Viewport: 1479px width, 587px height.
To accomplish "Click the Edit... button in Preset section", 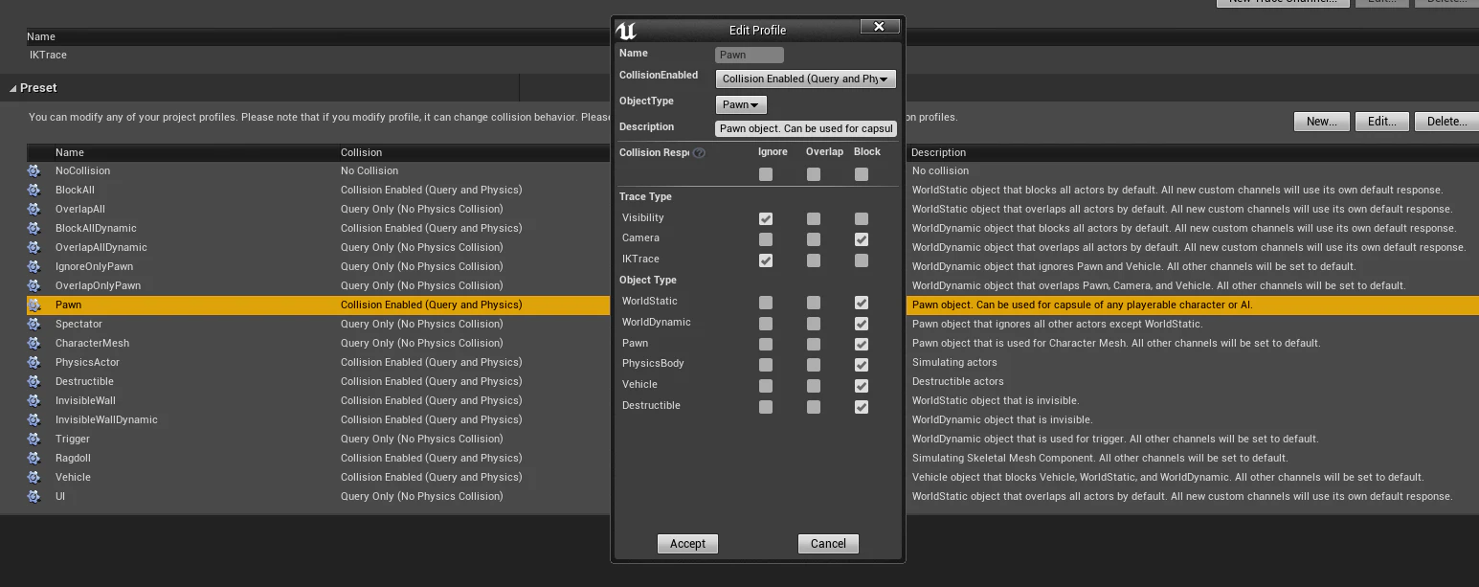I will 1382,122.
